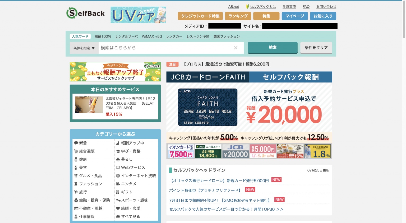406x223 pixels.
Task: Open GMOあおぞらネット銀行 headline
Action: tap(220, 201)
